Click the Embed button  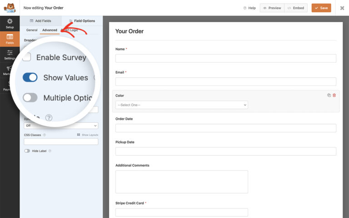[x=296, y=8]
